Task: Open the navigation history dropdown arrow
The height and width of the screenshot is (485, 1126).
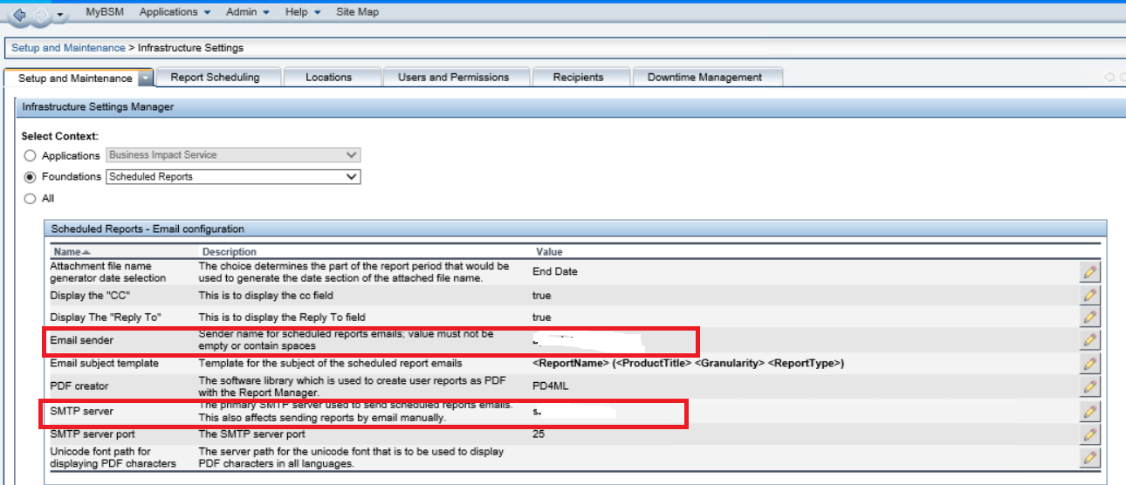Action: click(x=58, y=15)
